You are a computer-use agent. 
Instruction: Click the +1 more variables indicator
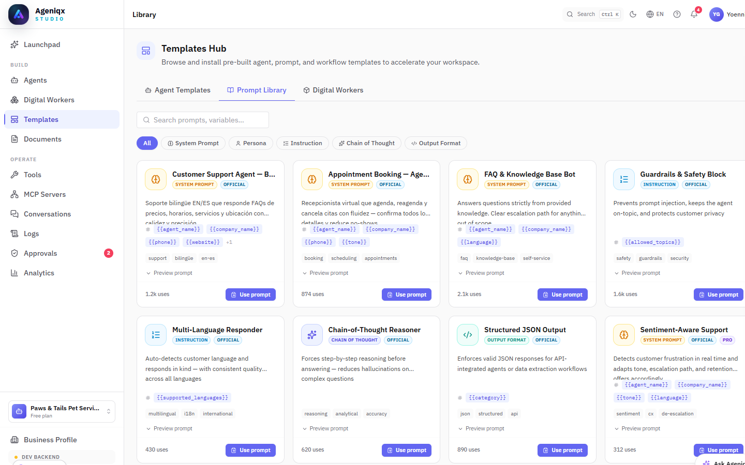(x=229, y=242)
